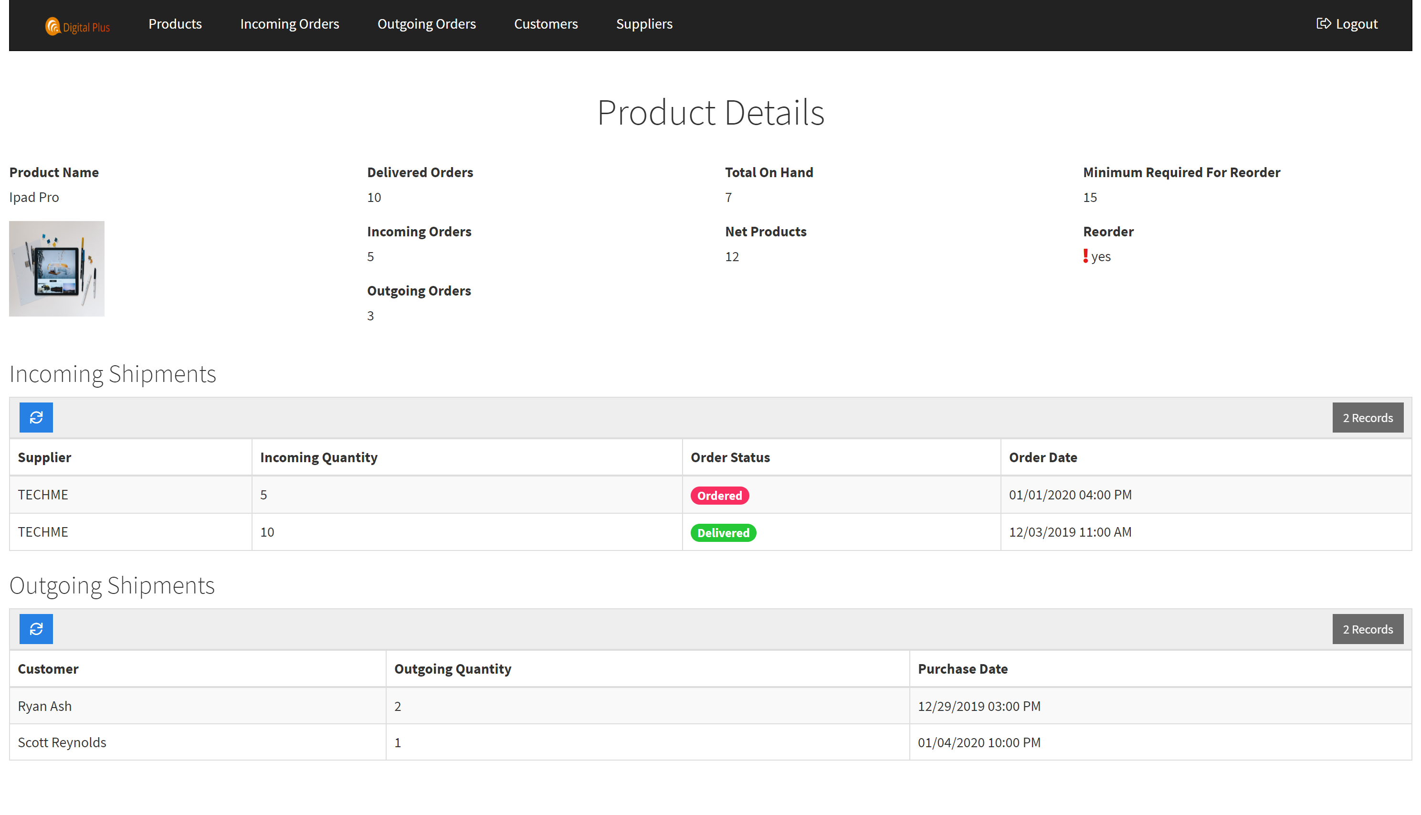Refresh the Outgoing Shipments table

tap(36, 629)
